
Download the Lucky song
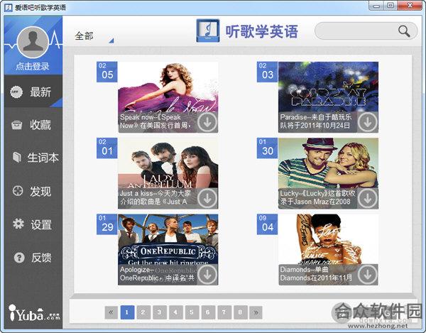click(x=367, y=199)
